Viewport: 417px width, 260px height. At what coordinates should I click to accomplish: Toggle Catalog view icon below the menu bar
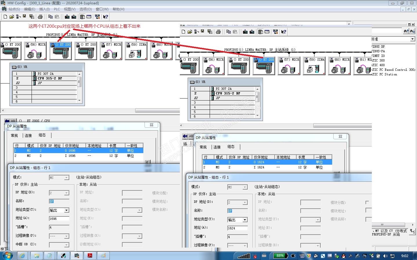coord(83,17)
